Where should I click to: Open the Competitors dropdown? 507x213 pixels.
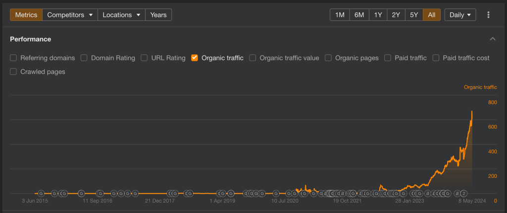pos(70,15)
